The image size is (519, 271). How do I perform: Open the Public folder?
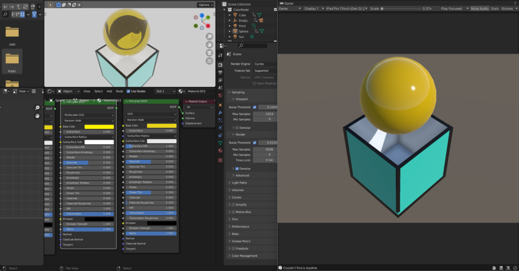tap(12, 61)
